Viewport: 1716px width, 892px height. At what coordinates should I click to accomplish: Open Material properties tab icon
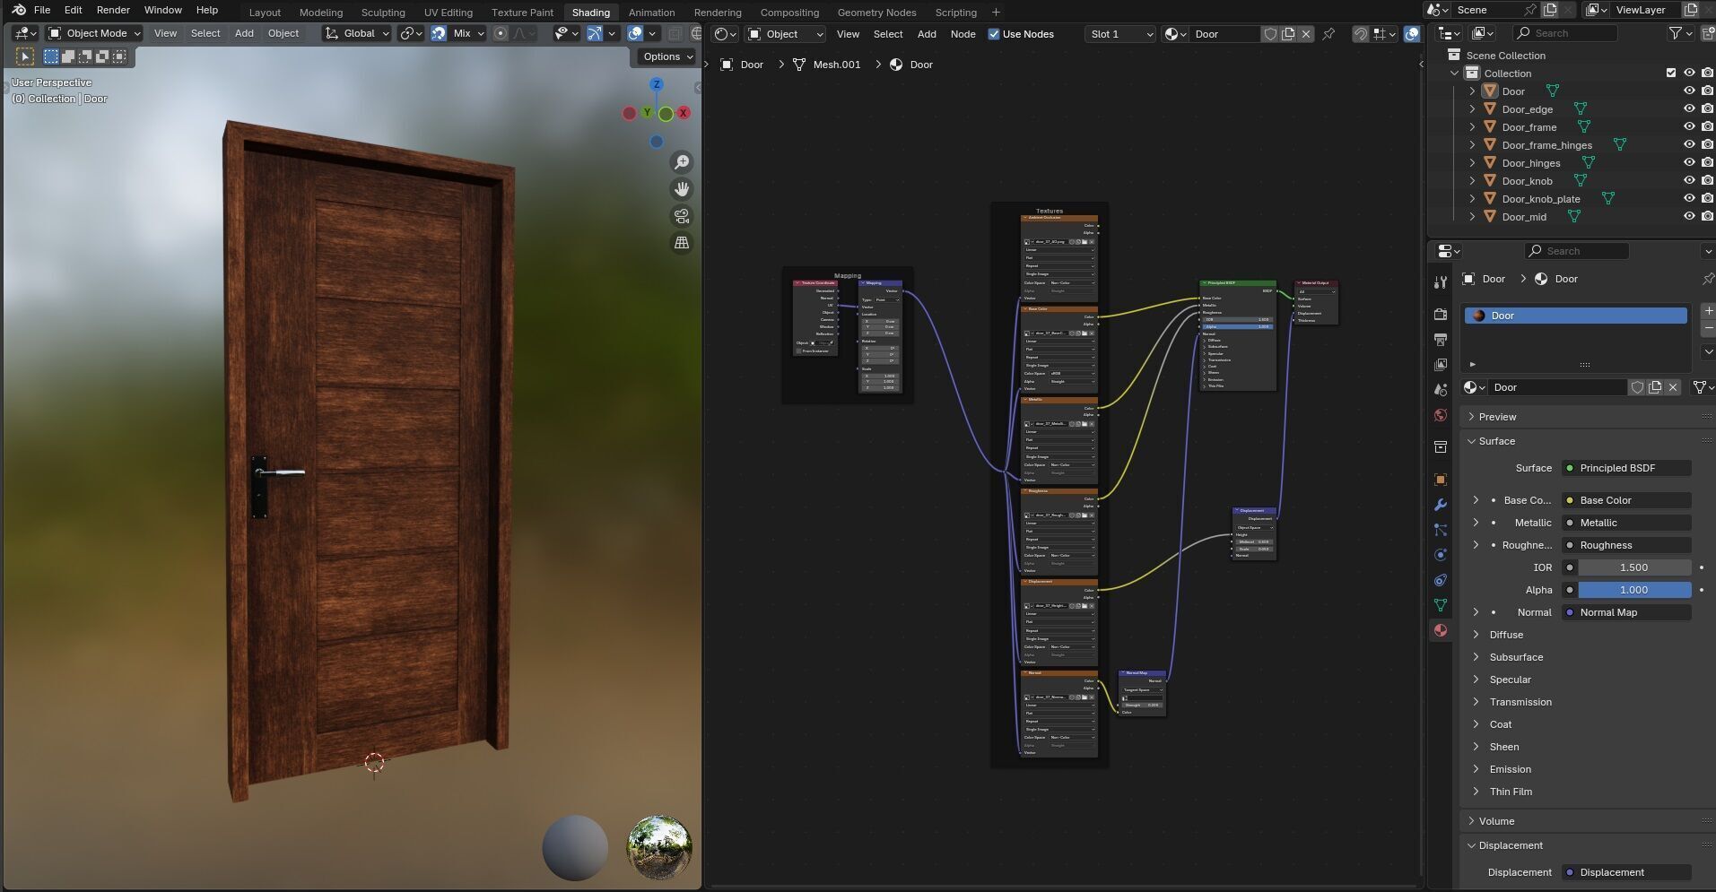(x=1441, y=630)
